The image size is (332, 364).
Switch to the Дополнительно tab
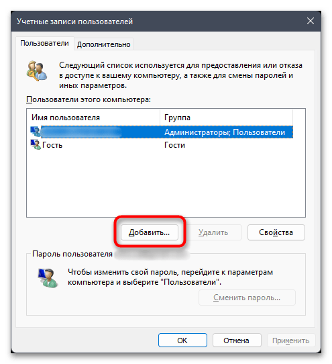pos(104,44)
